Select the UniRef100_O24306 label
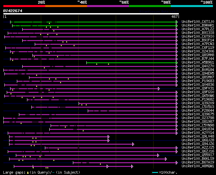The height and width of the screenshot is (175, 216). (x=198, y=51)
